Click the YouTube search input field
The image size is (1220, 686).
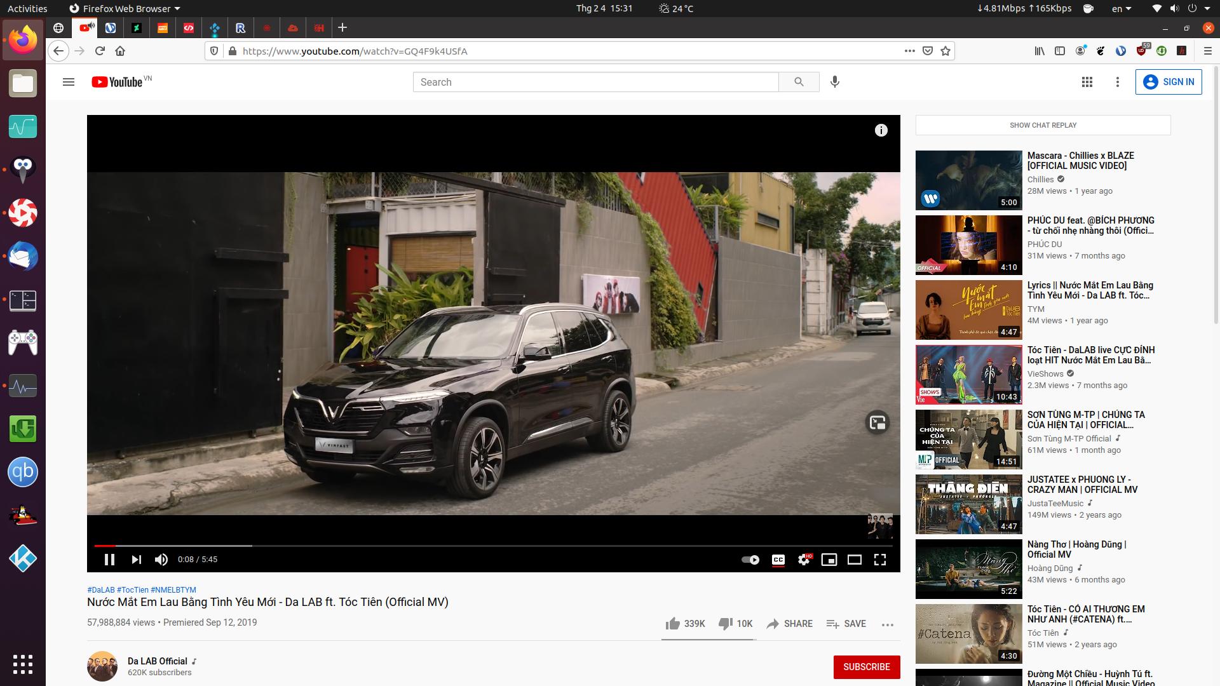coord(596,82)
